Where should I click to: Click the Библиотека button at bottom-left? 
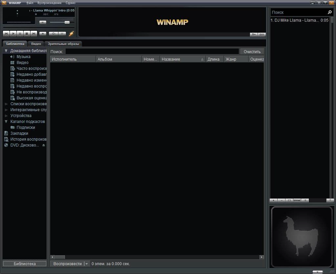25,264
